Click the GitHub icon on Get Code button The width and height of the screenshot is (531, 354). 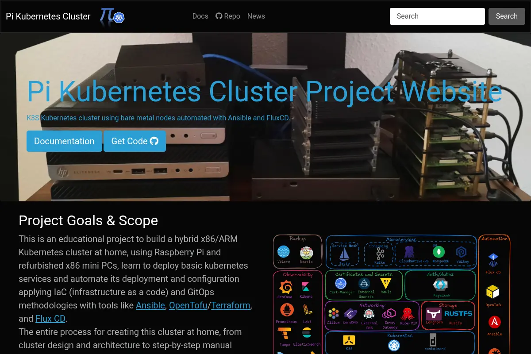[154, 141]
